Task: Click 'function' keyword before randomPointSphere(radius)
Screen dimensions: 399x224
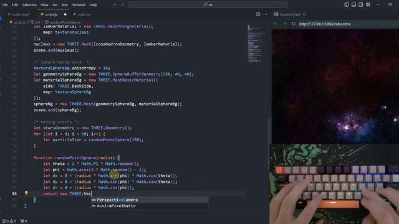Action: click(x=43, y=157)
